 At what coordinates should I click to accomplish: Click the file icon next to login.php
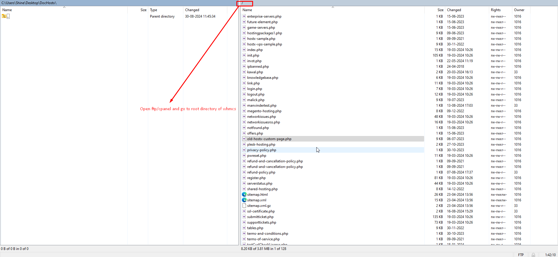[244, 89]
